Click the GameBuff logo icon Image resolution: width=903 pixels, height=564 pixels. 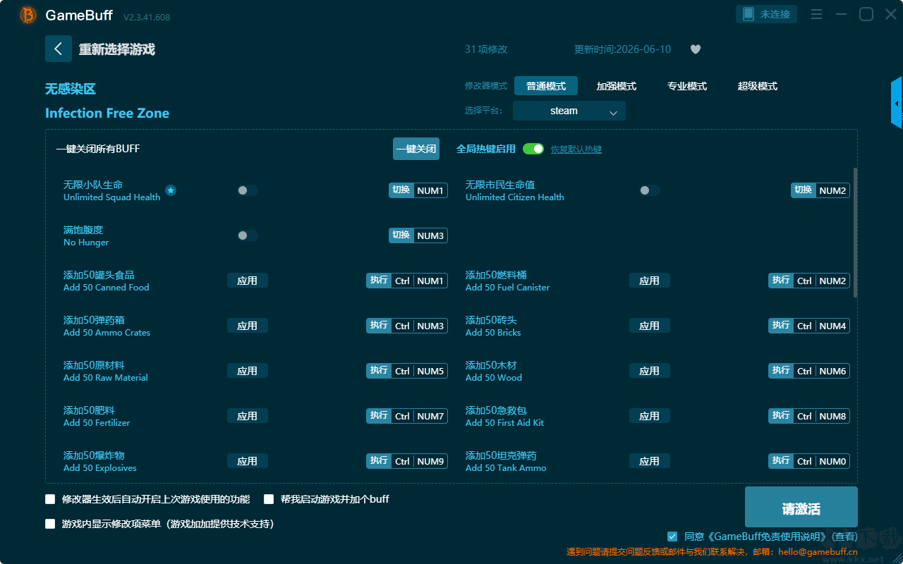pyautogui.click(x=28, y=15)
